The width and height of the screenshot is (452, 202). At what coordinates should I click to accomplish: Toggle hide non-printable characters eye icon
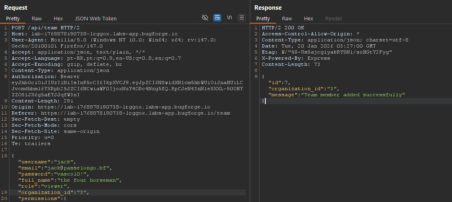tap(205, 18)
